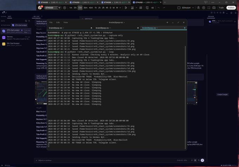Open the Indicators menu

pyautogui.click(x=132, y=8)
